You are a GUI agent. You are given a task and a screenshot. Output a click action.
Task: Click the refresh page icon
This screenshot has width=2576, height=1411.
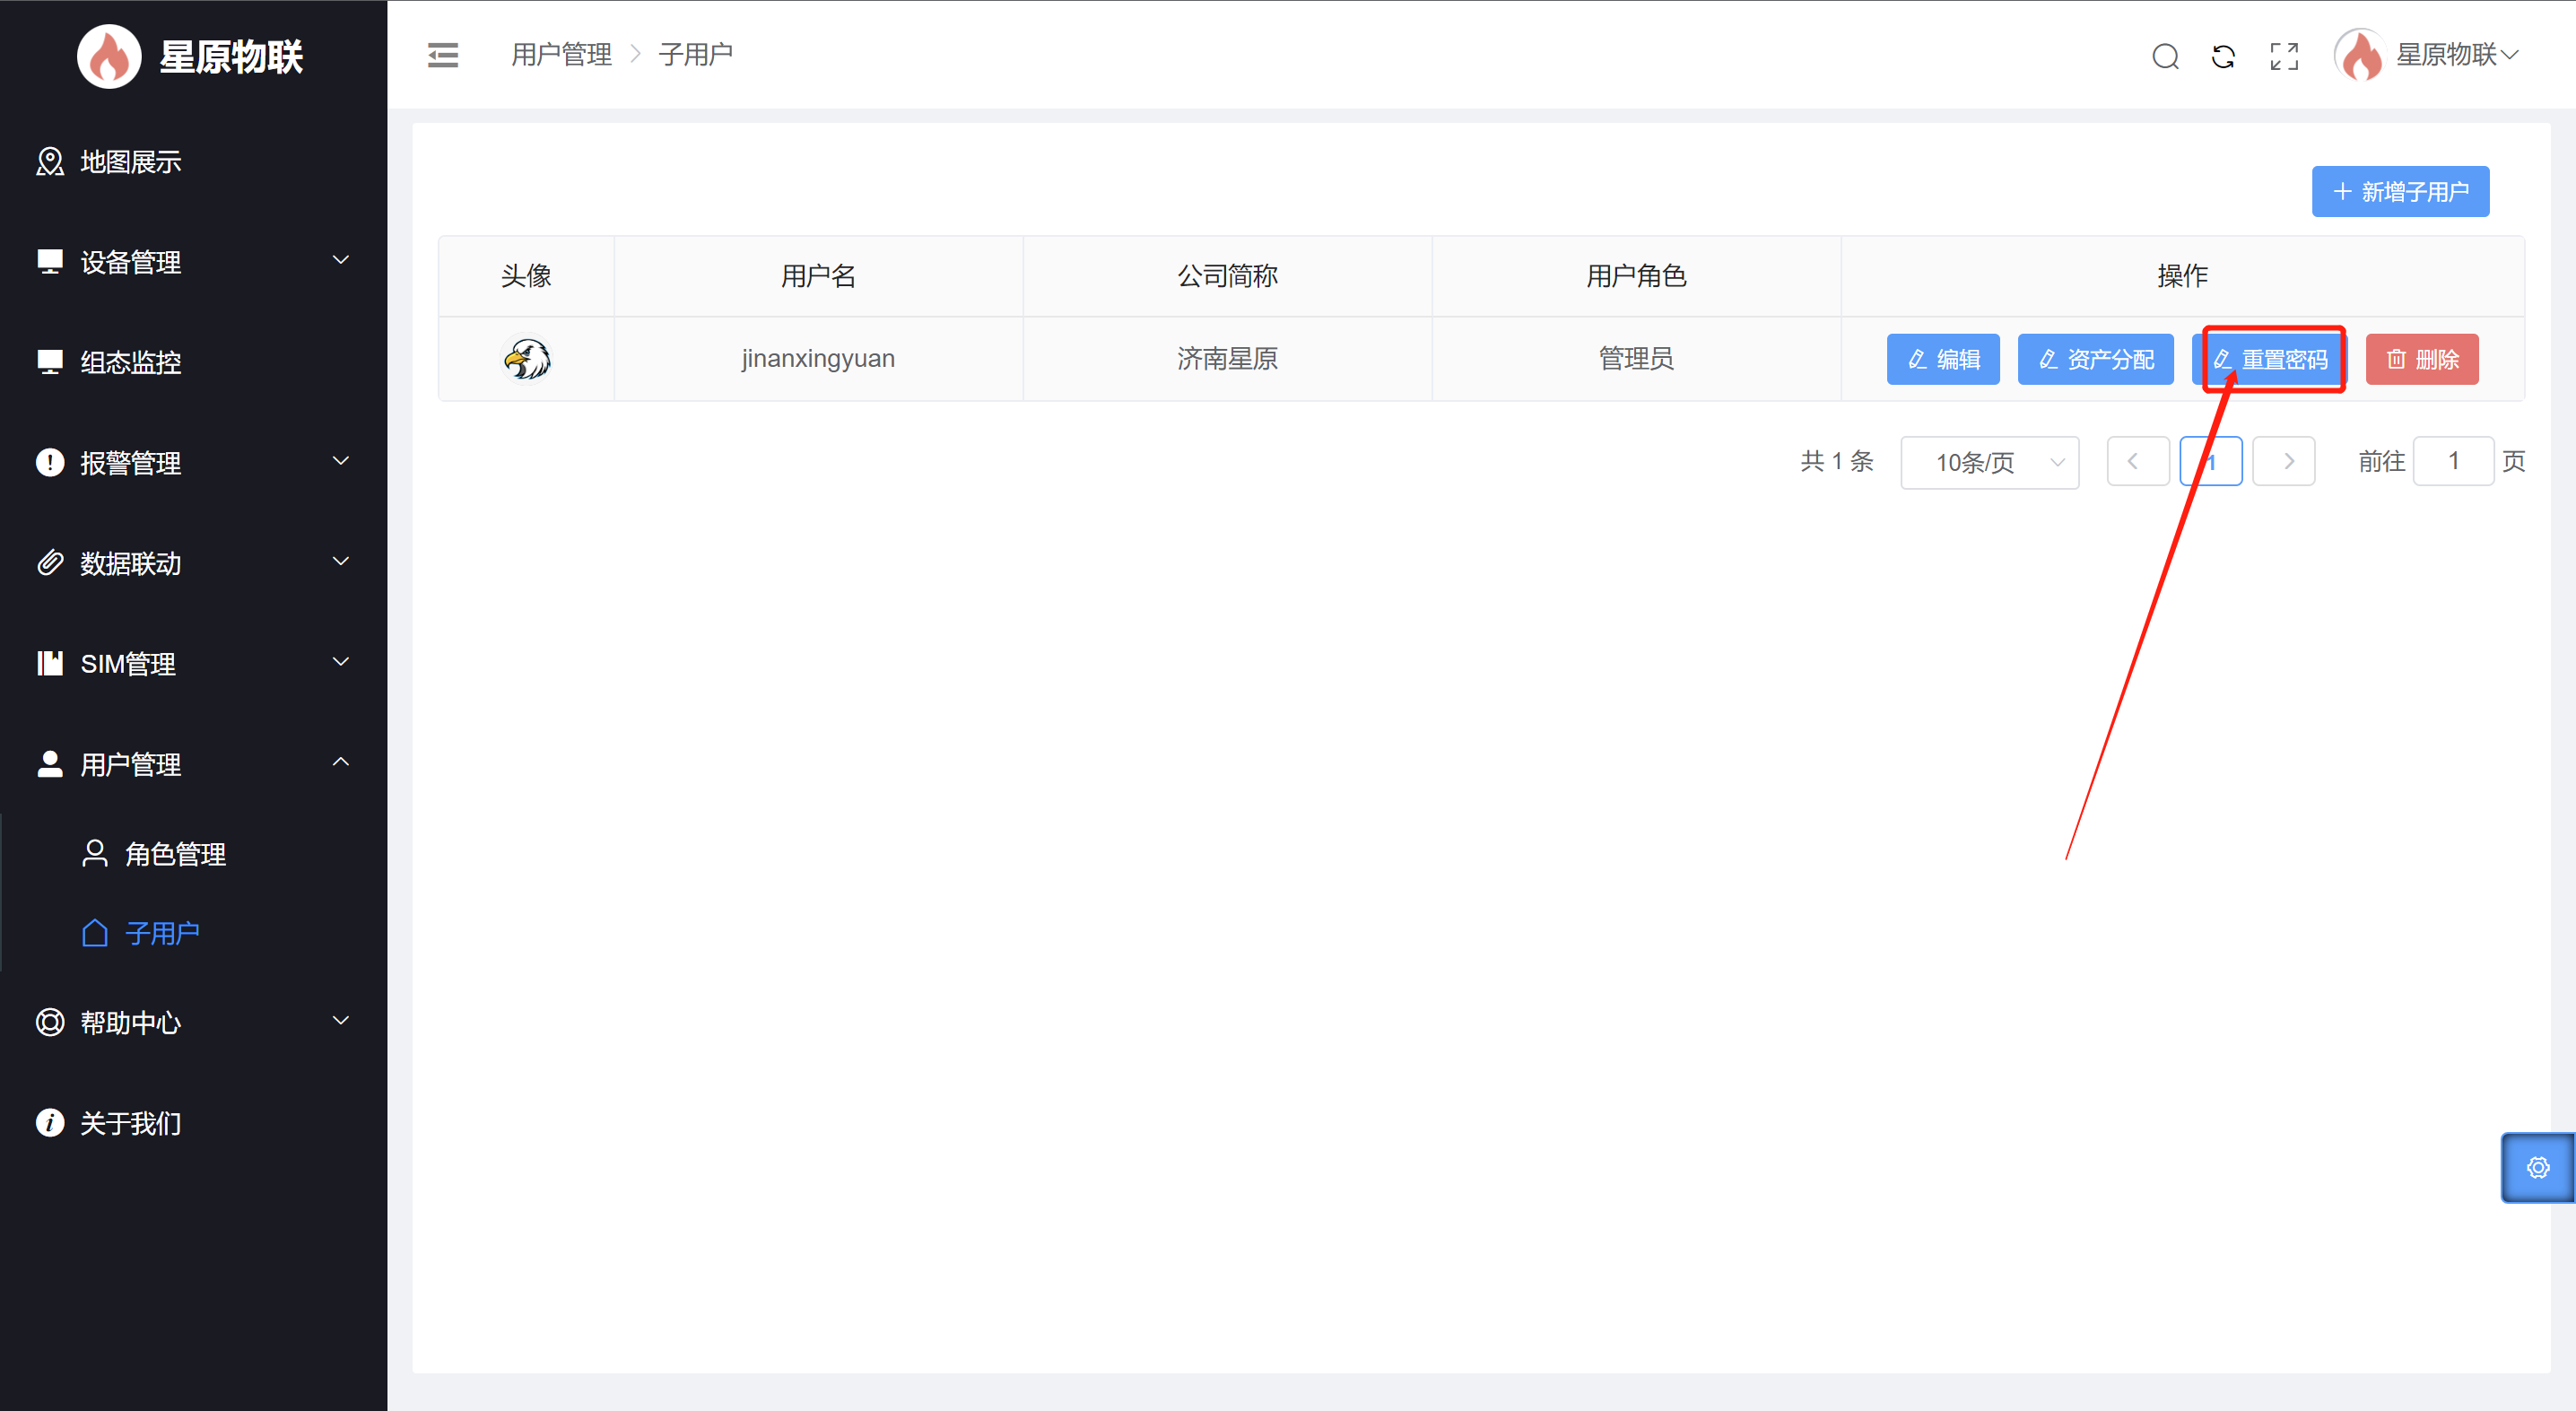(2223, 56)
